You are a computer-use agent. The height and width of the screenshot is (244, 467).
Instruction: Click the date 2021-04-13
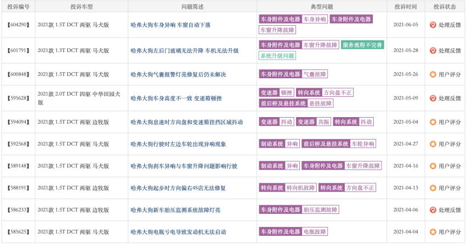pos(406,188)
